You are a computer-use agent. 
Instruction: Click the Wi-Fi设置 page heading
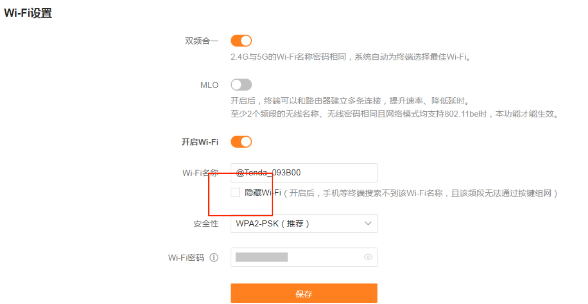coord(28,13)
